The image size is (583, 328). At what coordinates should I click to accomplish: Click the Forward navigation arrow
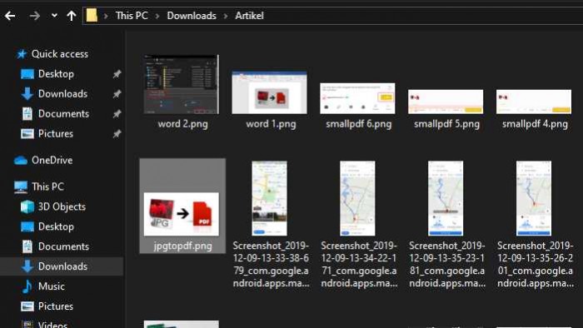point(35,16)
